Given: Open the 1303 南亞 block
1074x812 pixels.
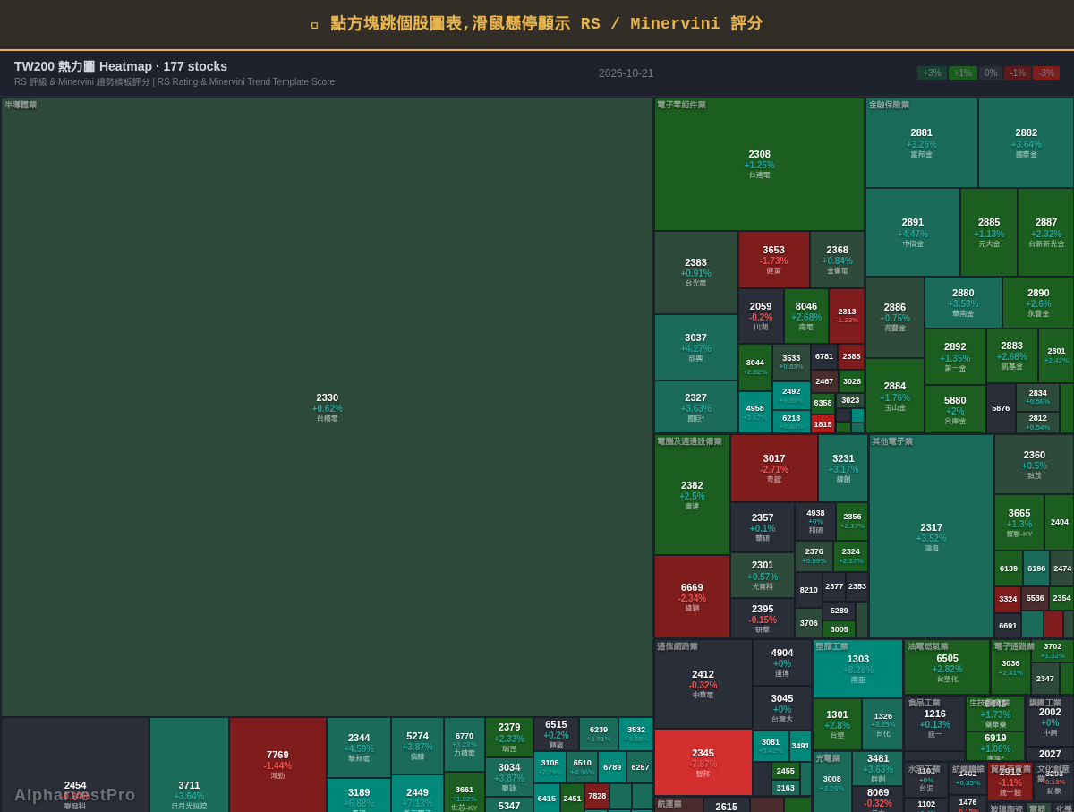Looking at the screenshot, I should point(857,669).
